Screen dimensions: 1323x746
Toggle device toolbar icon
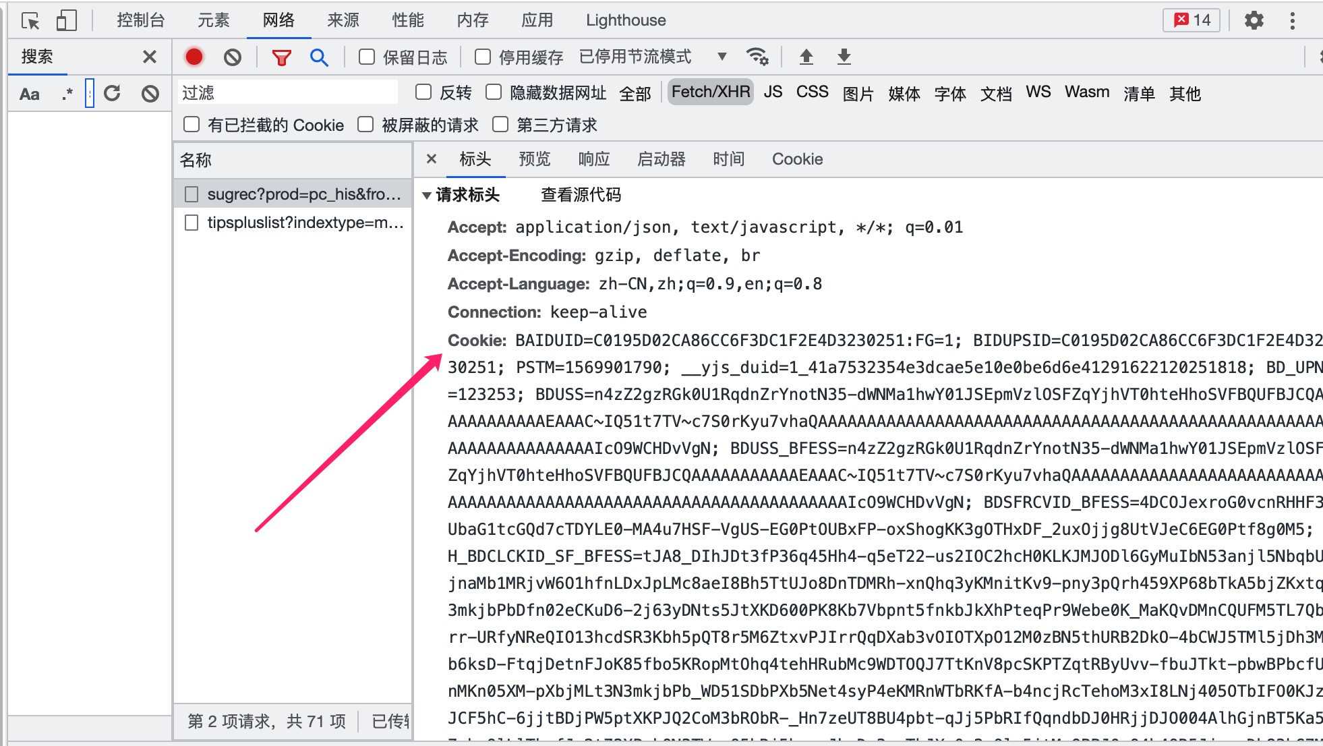coord(66,21)
